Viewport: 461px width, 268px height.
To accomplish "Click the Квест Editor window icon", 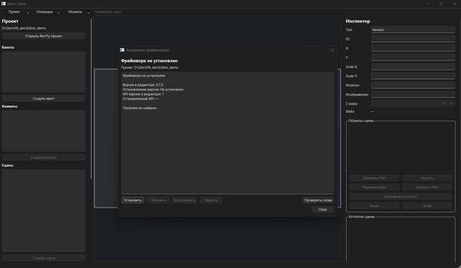I will tap(3, 3).
